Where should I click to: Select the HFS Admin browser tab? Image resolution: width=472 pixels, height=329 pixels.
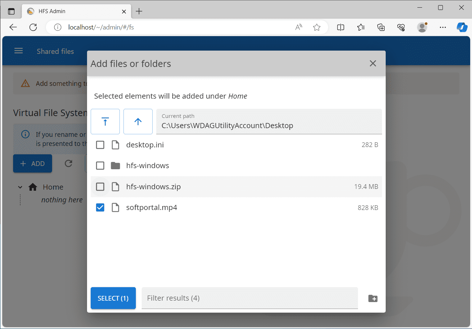click(73, 11)
